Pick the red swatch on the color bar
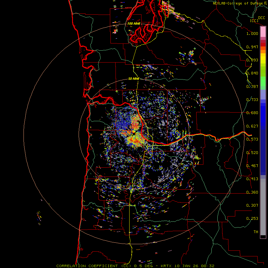Viewport: 268px width, 268px height. [263, 45]
